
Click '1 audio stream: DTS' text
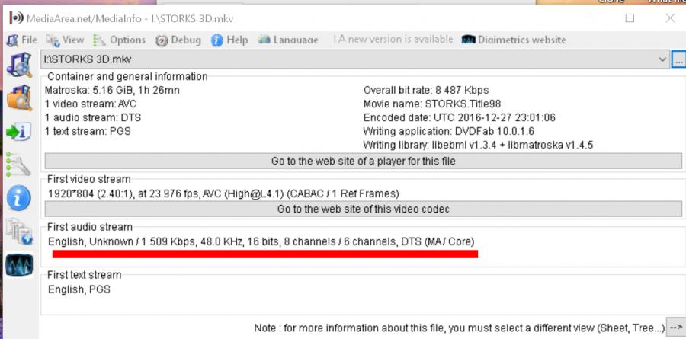coord(93,117)
